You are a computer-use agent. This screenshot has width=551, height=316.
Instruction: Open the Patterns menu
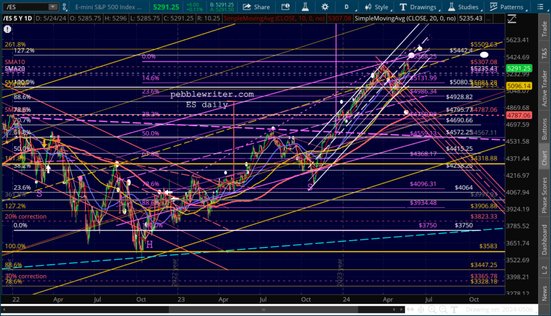tap(507, 7)
